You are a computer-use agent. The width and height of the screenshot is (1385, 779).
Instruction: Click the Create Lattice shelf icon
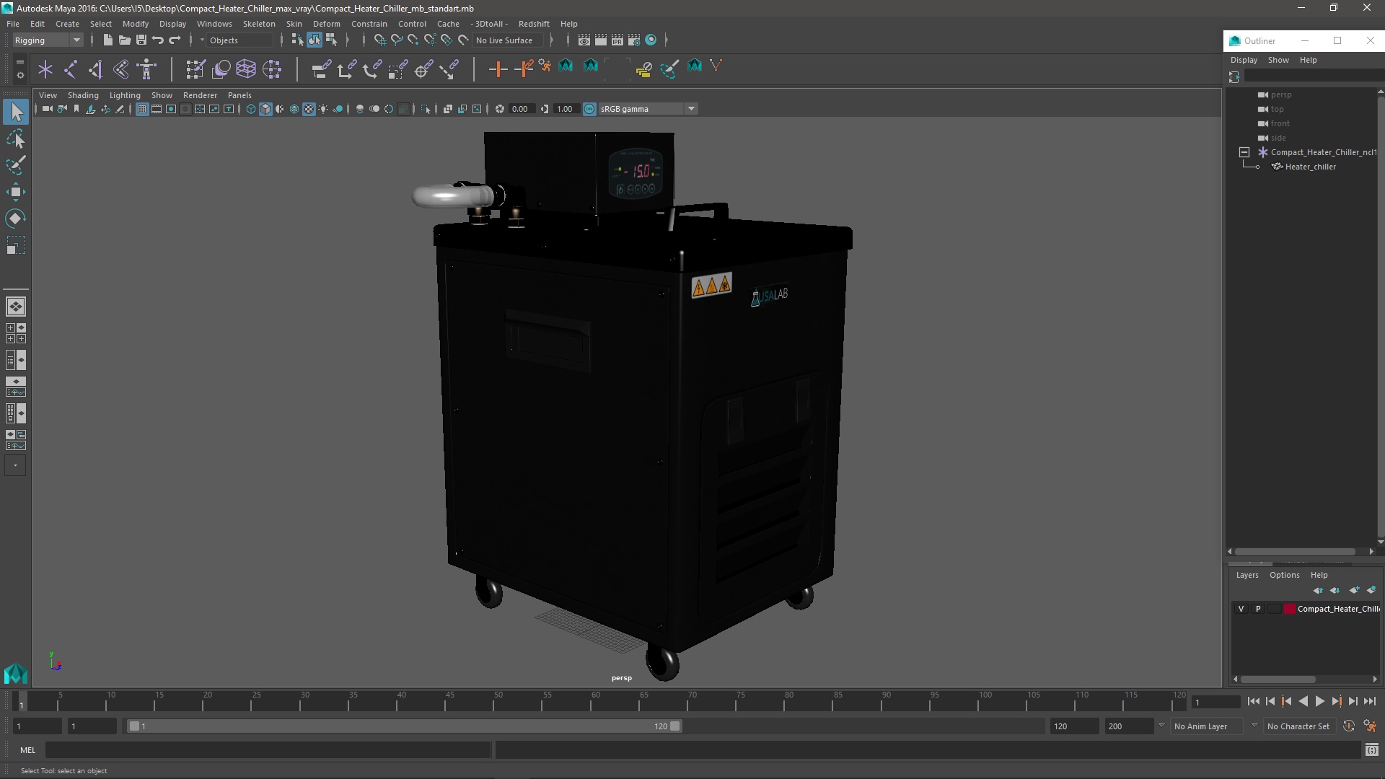tap(246, 69)
